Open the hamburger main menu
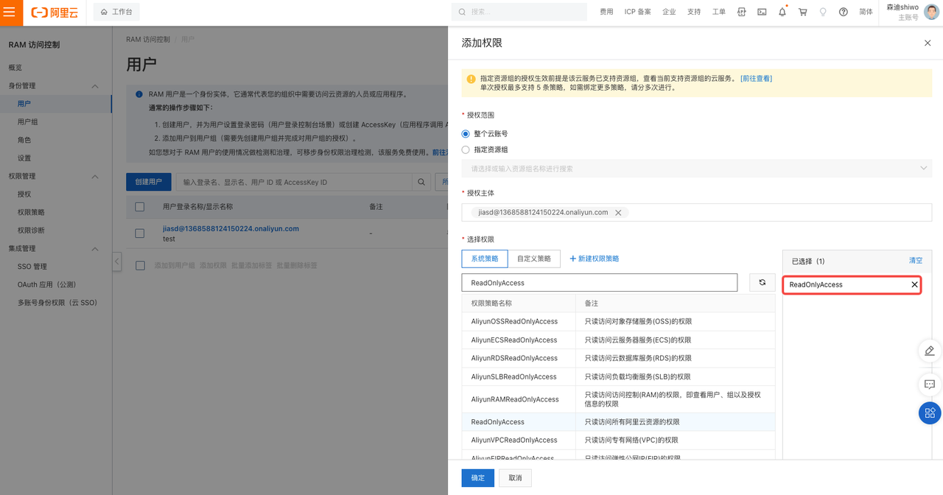Screen dimensions: 943x495 (10, 12)
